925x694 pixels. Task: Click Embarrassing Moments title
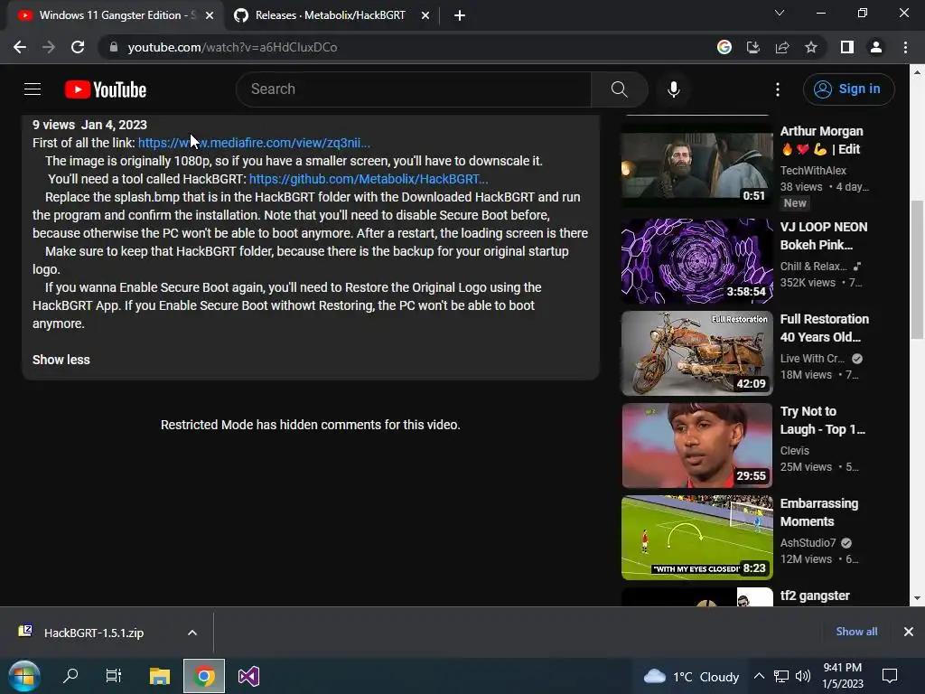click(x=818, y=512)
